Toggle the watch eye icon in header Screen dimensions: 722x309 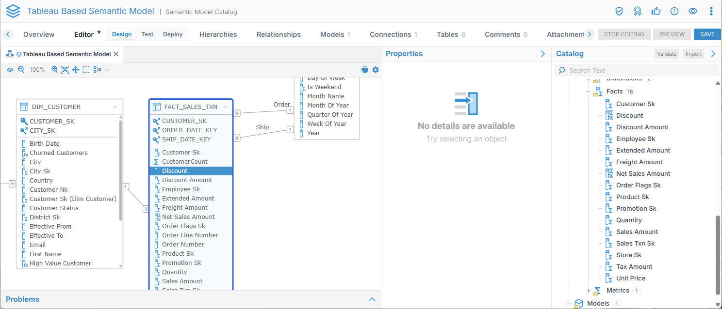[693, 11]
